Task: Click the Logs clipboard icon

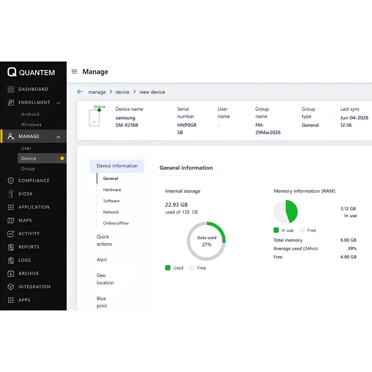Action: tap(11, 260)
